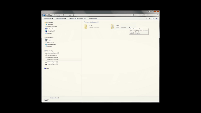Create a folder with Новая папка
The image size is (201, 113).
coord(93,19)
